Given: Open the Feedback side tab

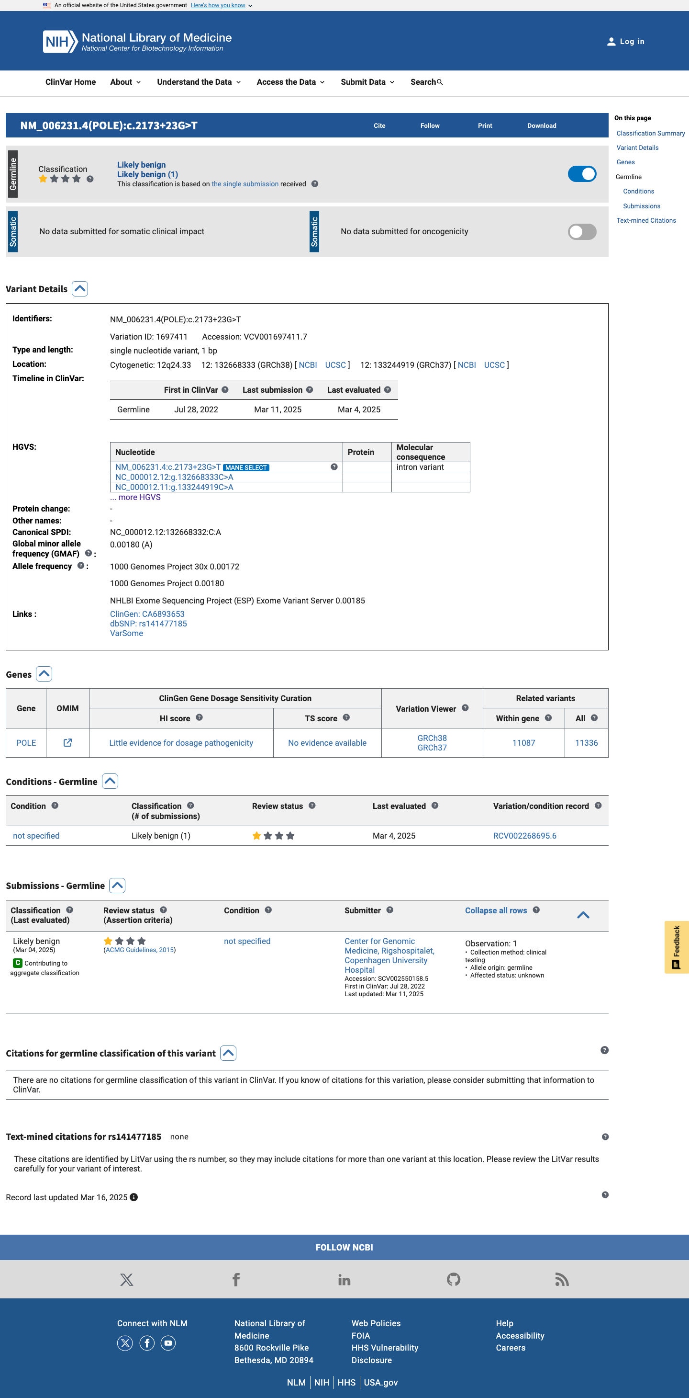Looking at the screenshot, I should (x=677, y=947).
